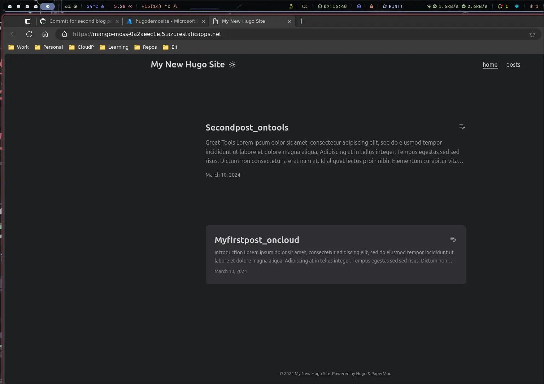Open the Secondpost_ontools post title

pyautogui.click(x=247, y=127)
